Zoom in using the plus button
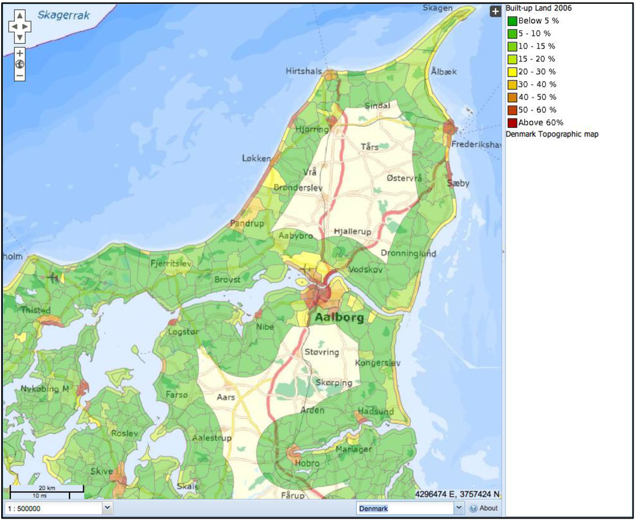The width and height of the screenshot is (636, 521). click(x=20, y=53)
